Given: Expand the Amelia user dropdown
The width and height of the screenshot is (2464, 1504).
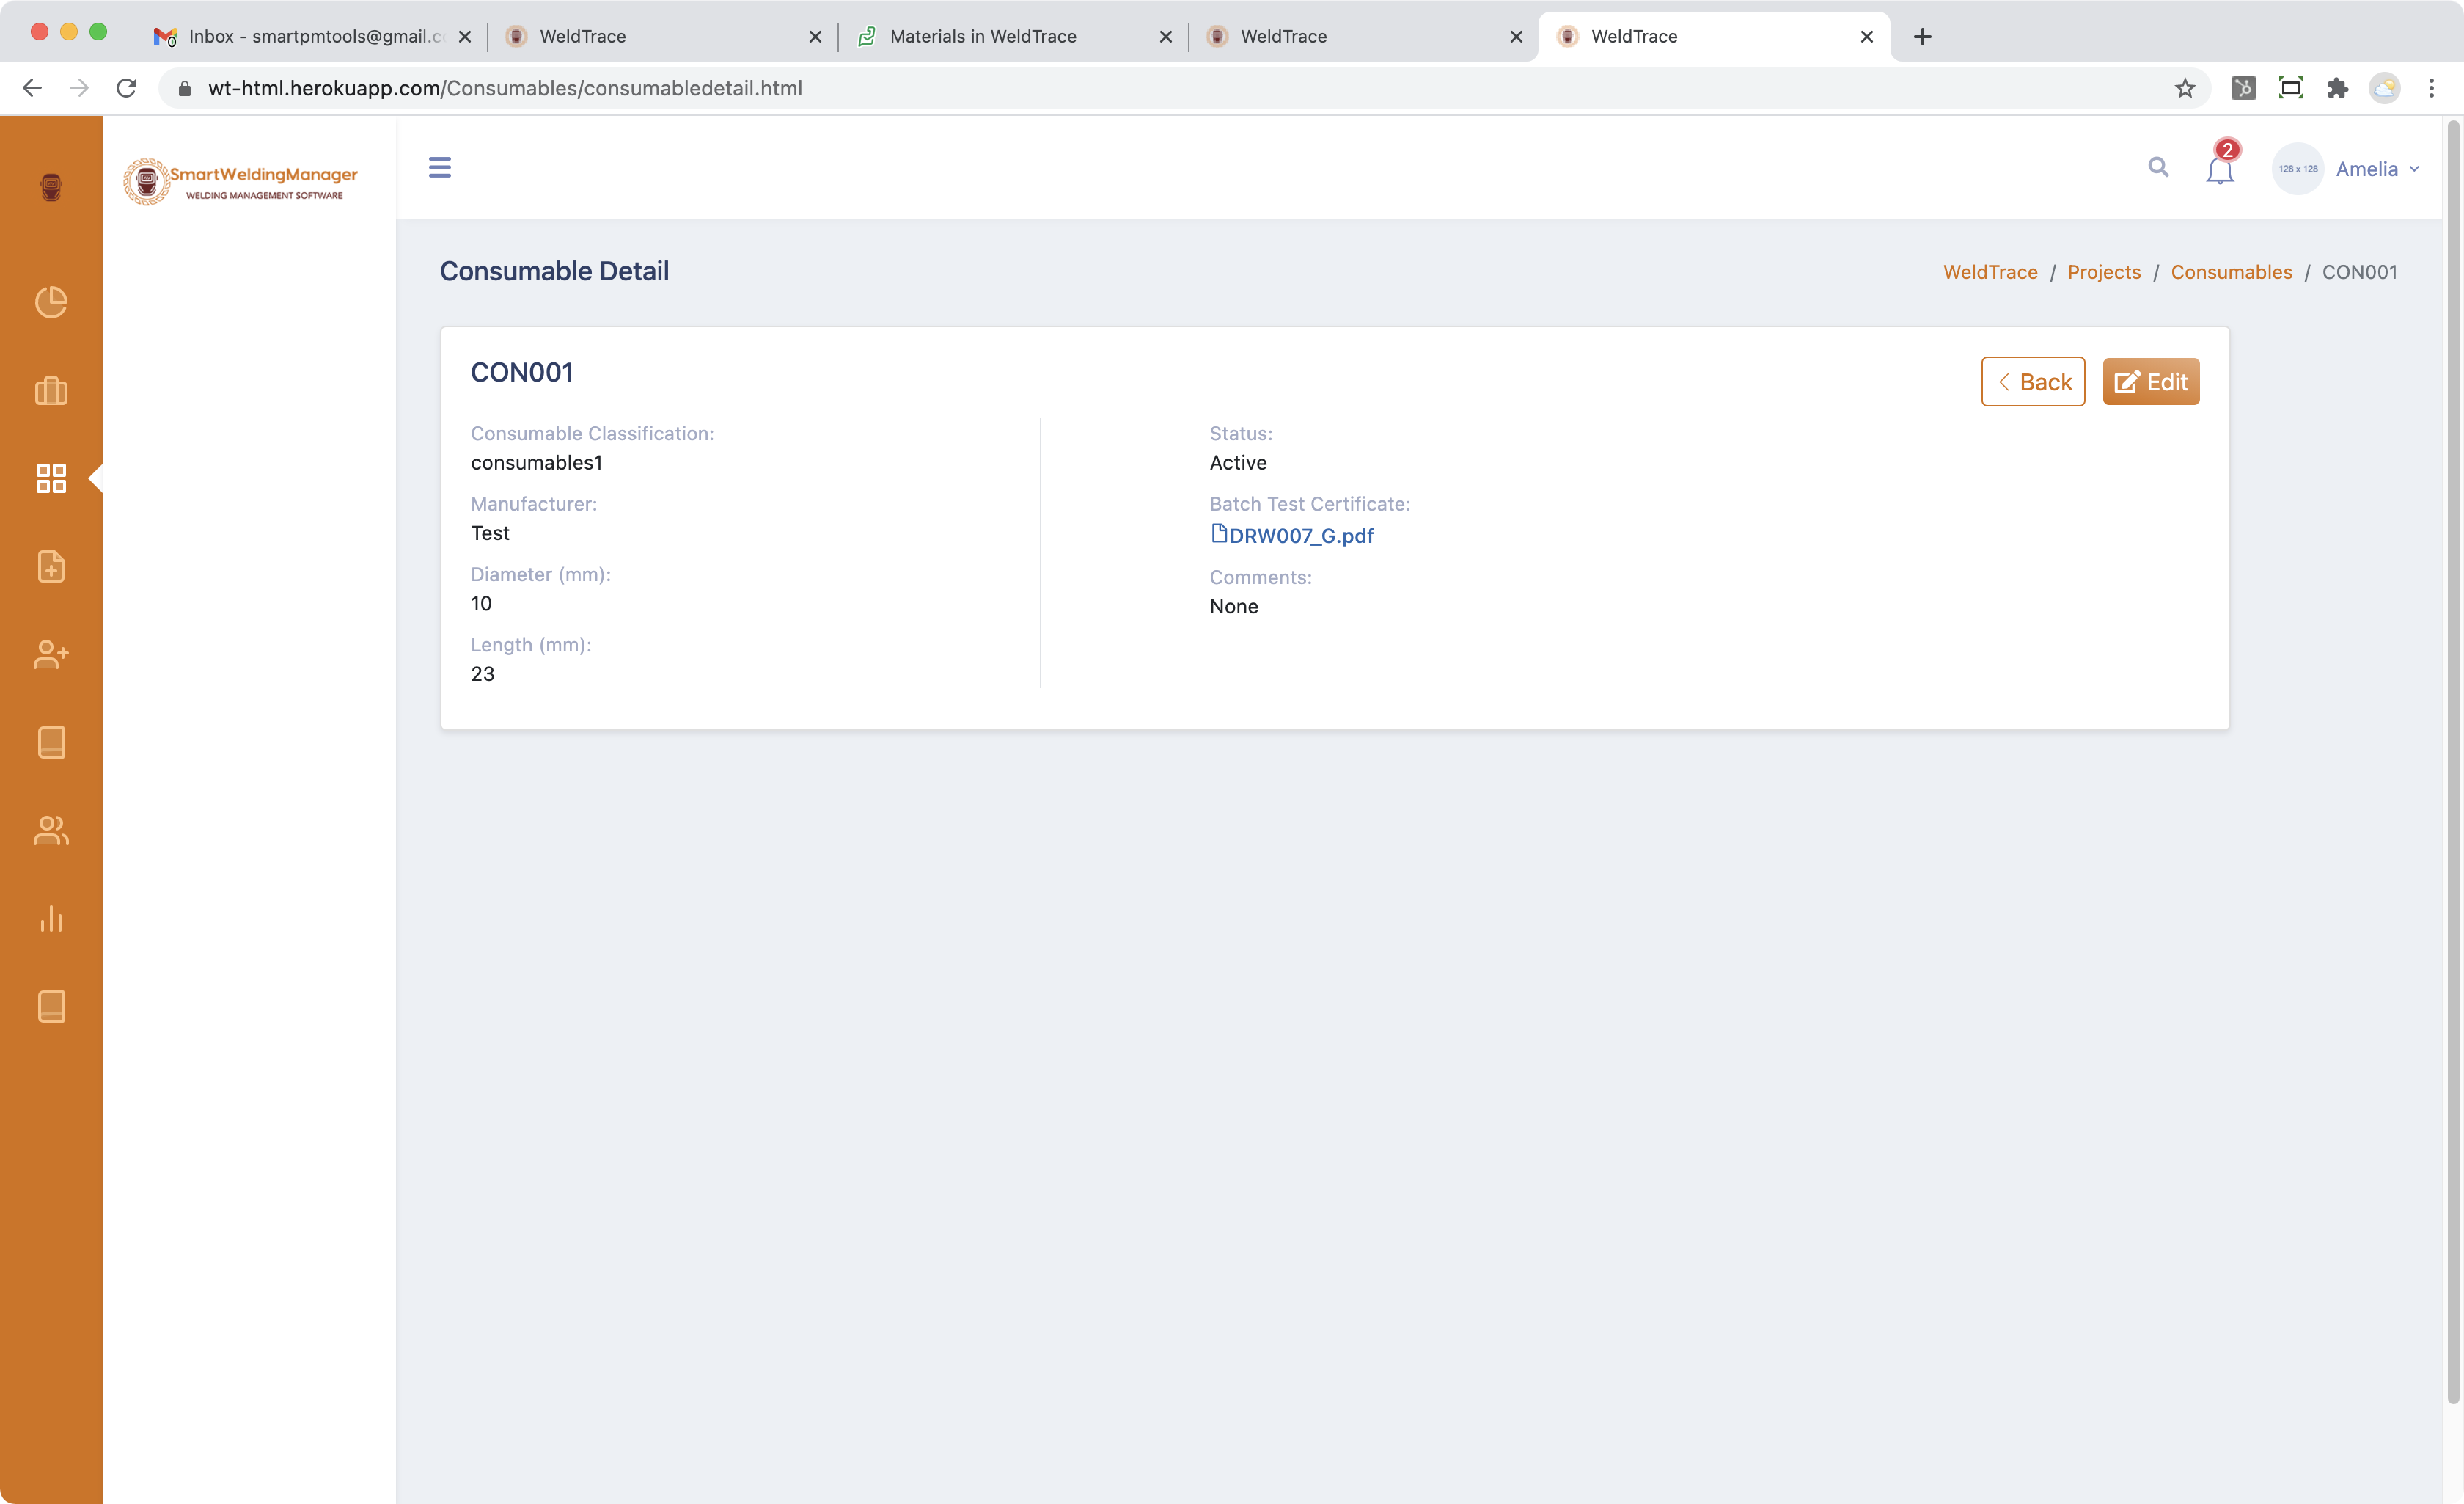Looking at the screenshot, I should coord(2377,169).
